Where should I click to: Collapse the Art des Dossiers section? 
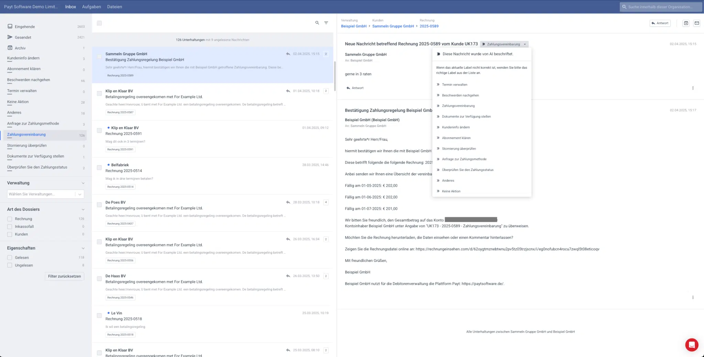click(83, 209)
